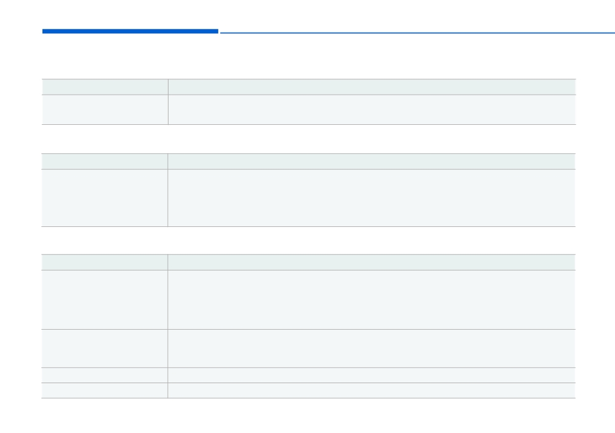Click second table's narrow body cell

[x=105, y=198]
